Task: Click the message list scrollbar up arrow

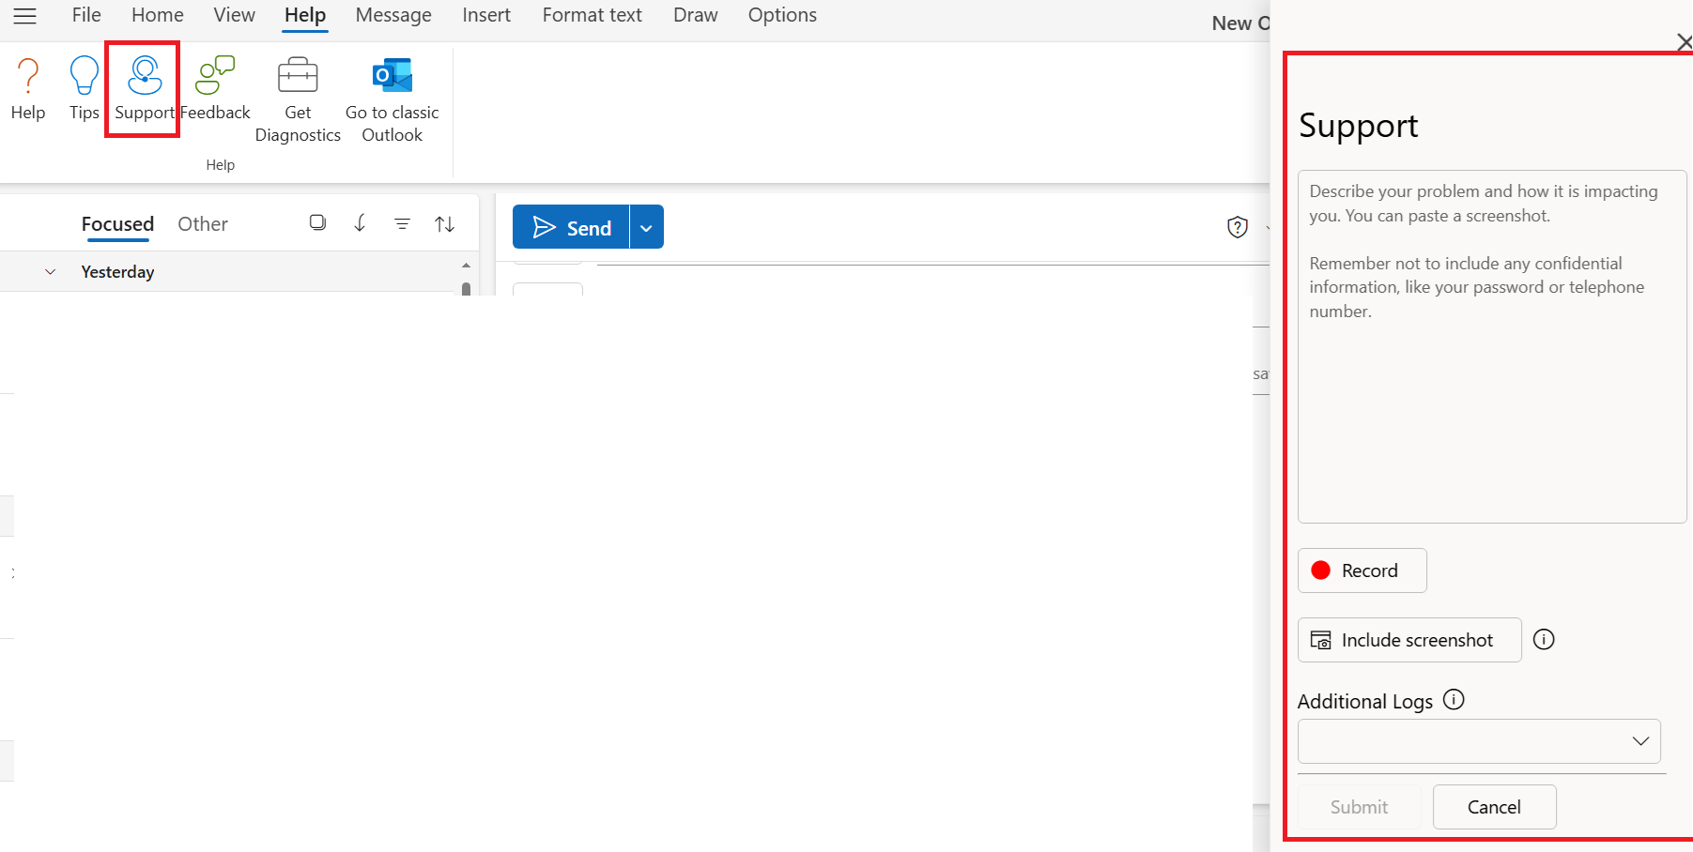Action: pos(466,266)
